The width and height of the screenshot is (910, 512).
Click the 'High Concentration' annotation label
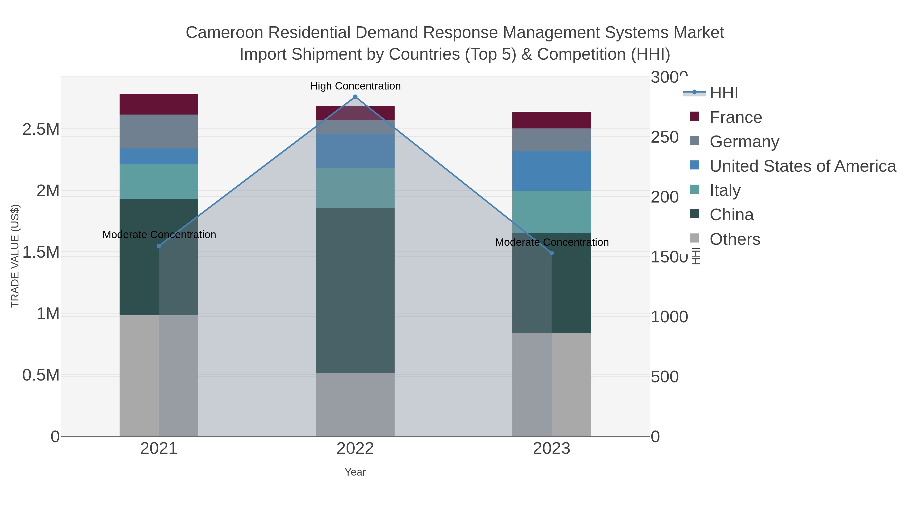pyautogui.click(x=355, y=86)
